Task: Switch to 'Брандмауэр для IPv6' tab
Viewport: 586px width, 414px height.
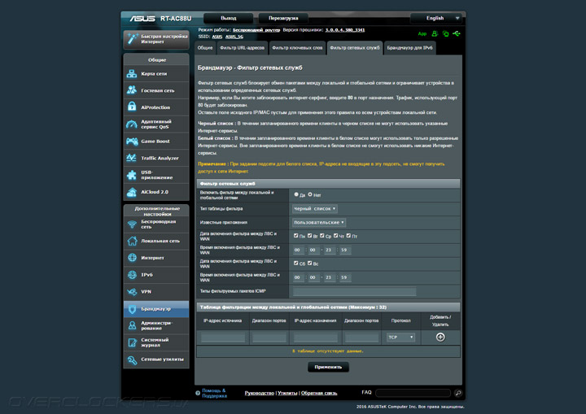Action: coord(410,49)
